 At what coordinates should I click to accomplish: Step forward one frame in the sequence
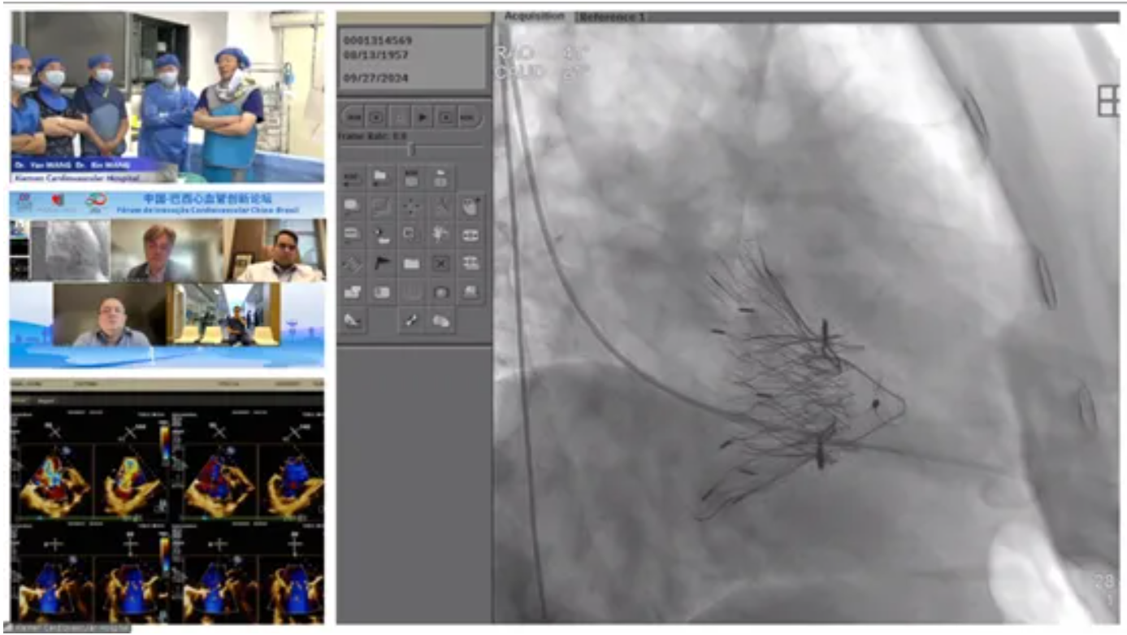446,117
